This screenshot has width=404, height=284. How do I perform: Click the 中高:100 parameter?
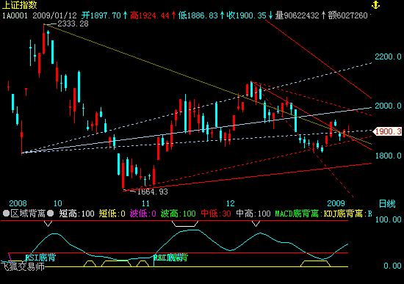253,214
